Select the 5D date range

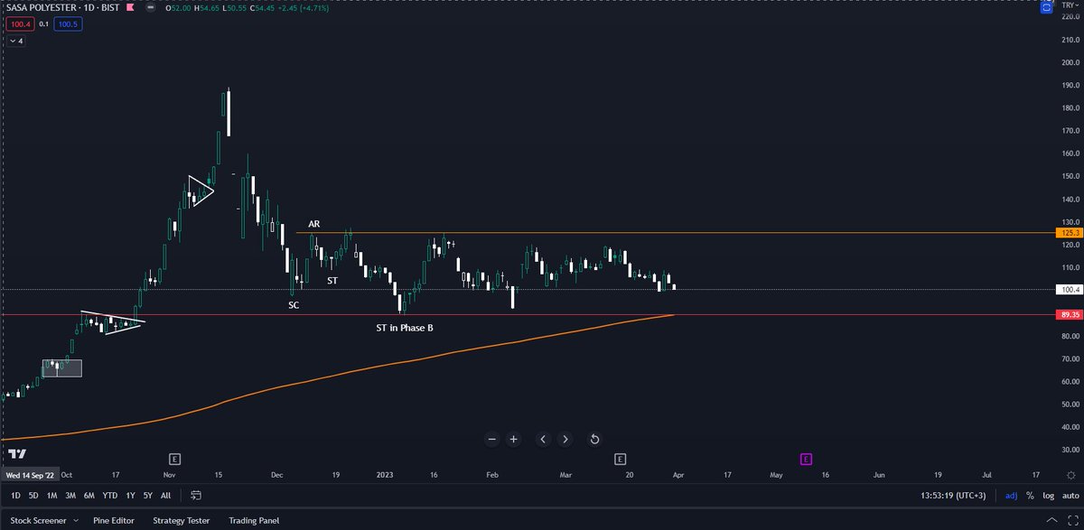click(x=33, y=496)
